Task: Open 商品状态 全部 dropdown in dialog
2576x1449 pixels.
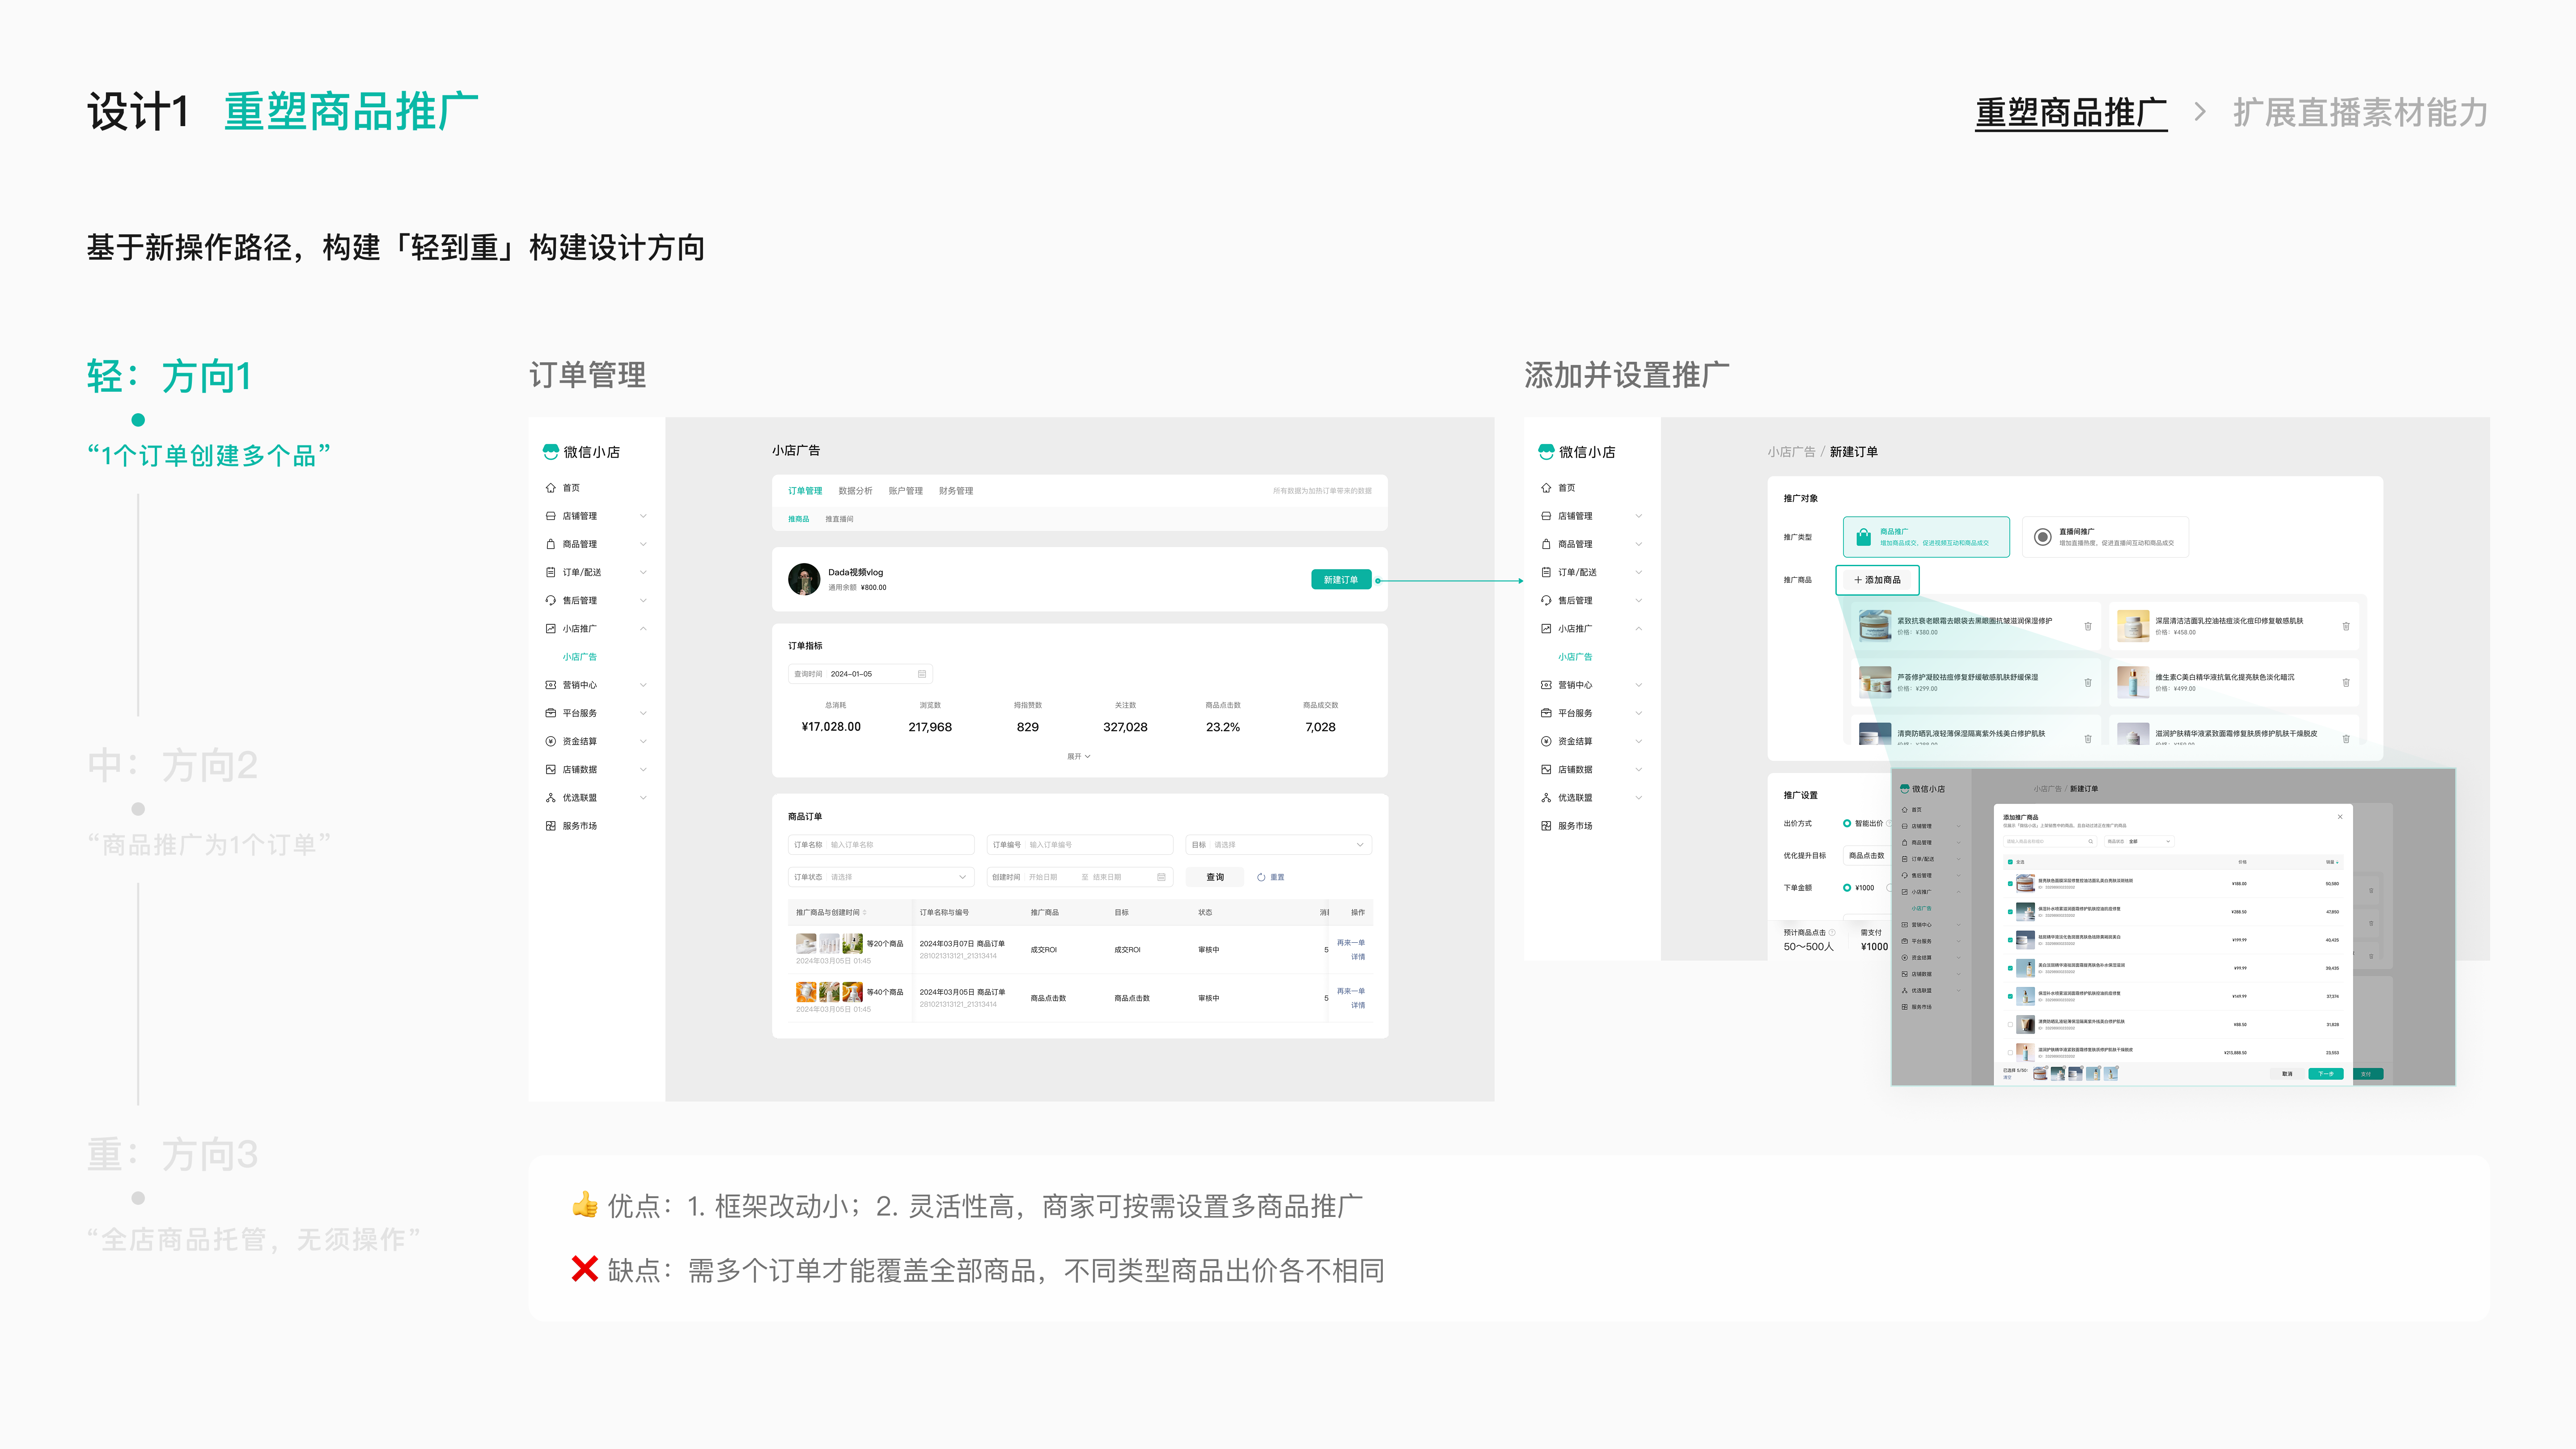Action: [x=2139, y=842]
